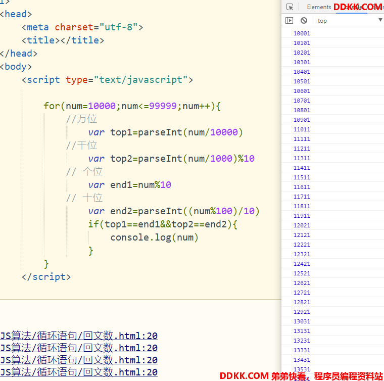The width and height of the screenshot is (384, 381).
Task: Click the meta charset="utf-8" code line
Action: (x=82, y=27)
